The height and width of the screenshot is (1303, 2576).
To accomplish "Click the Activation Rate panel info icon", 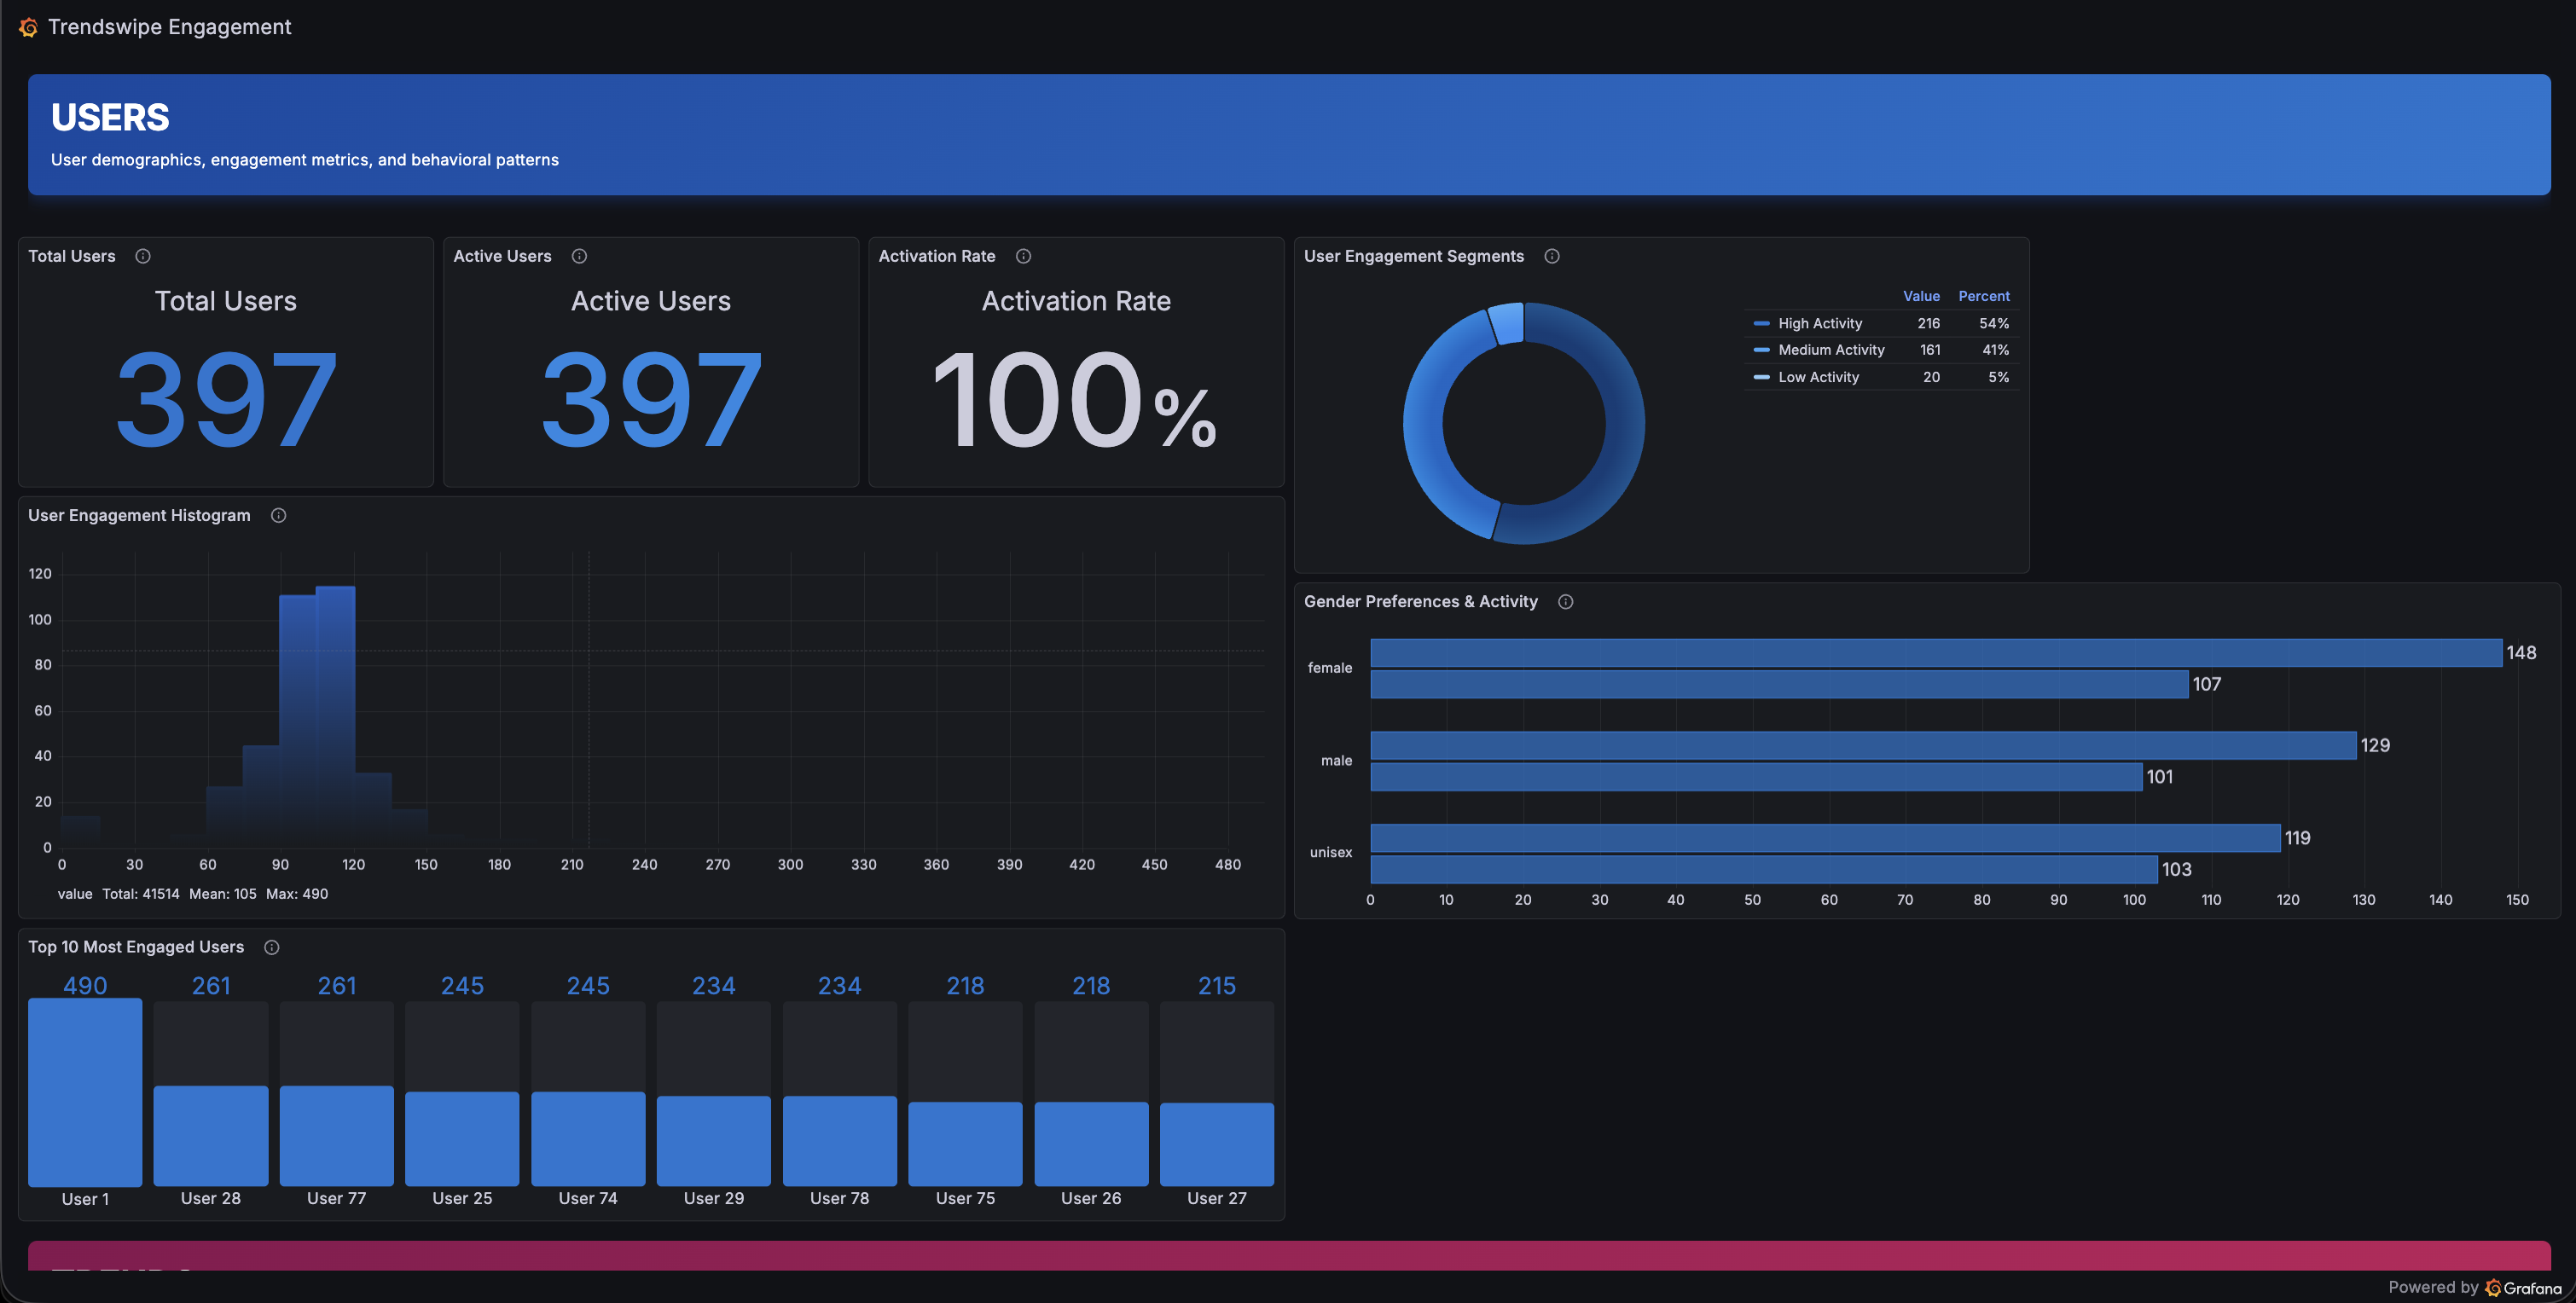I will 1023,256.
